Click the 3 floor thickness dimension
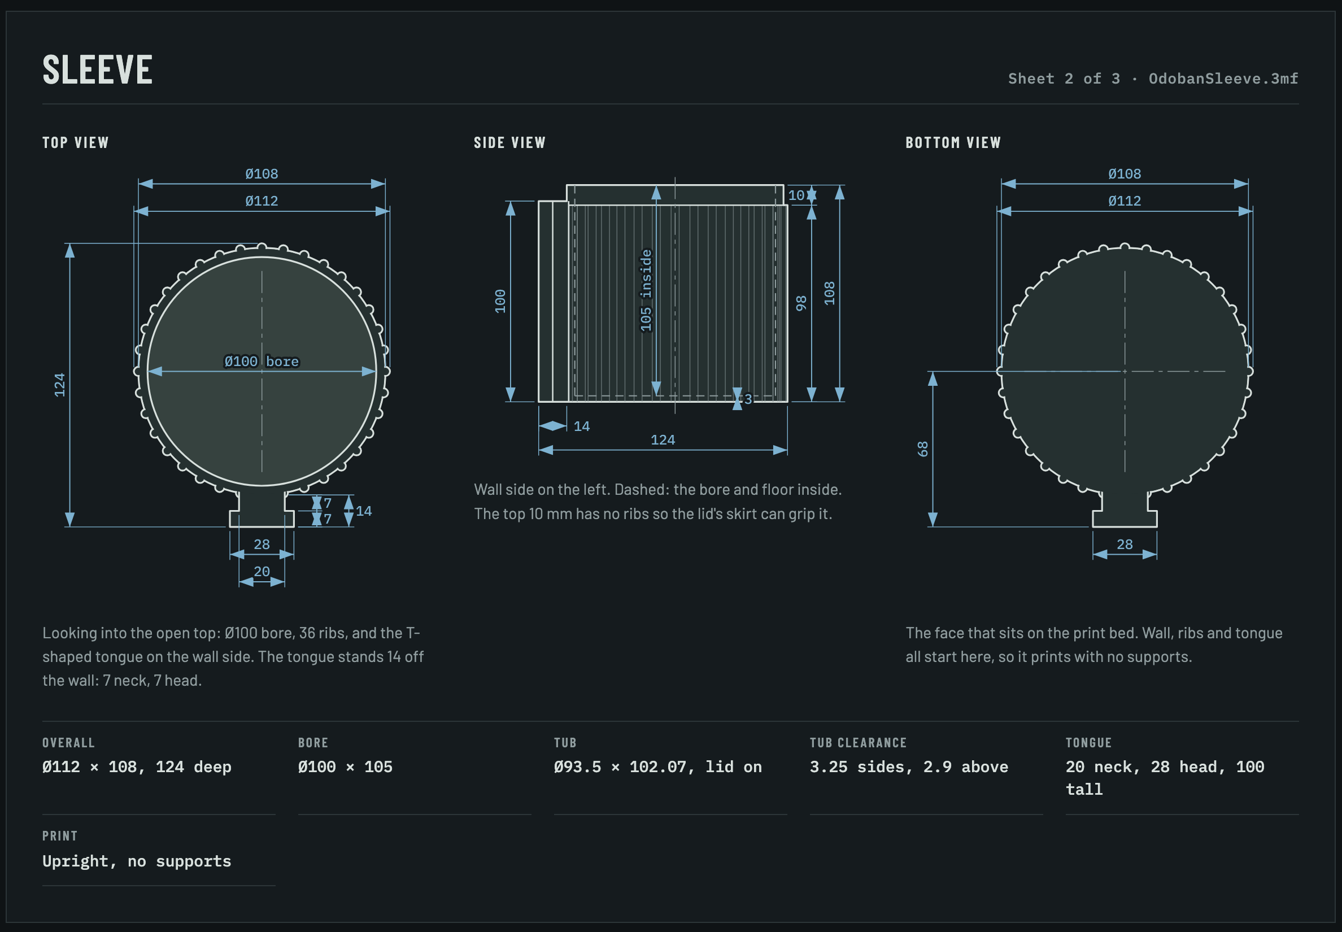 pos(747,399)
